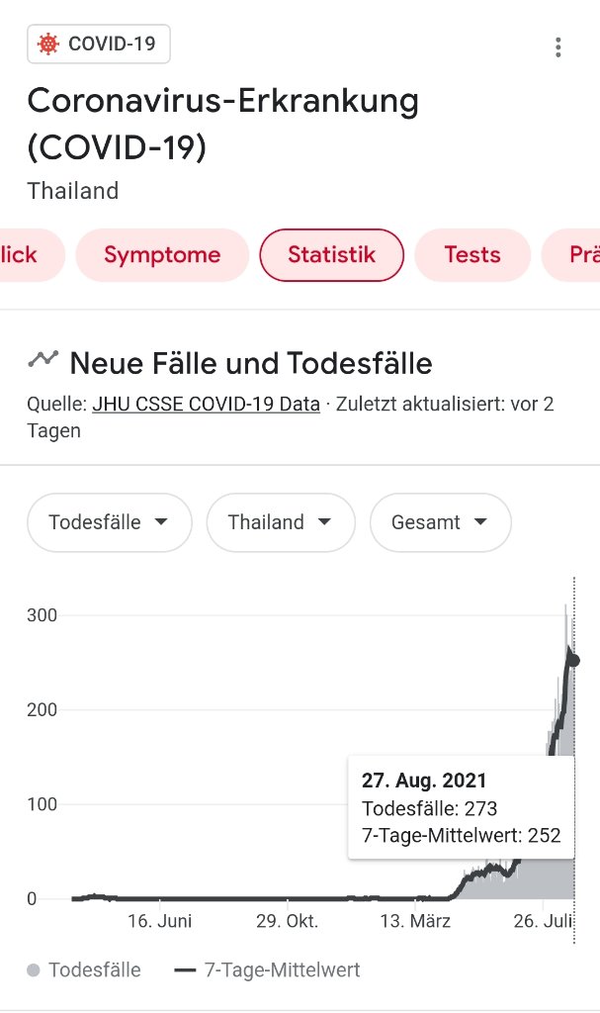Click the COVID-19 virus icon badge
The height and width of the screenshot is (1013, 600).
[47, 45]
